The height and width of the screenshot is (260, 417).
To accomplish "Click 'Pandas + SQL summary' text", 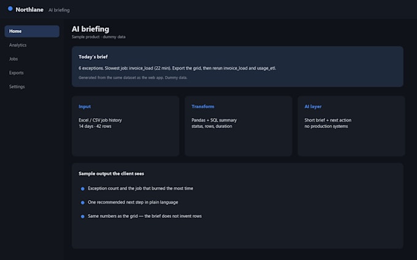I will click(214, 120).
